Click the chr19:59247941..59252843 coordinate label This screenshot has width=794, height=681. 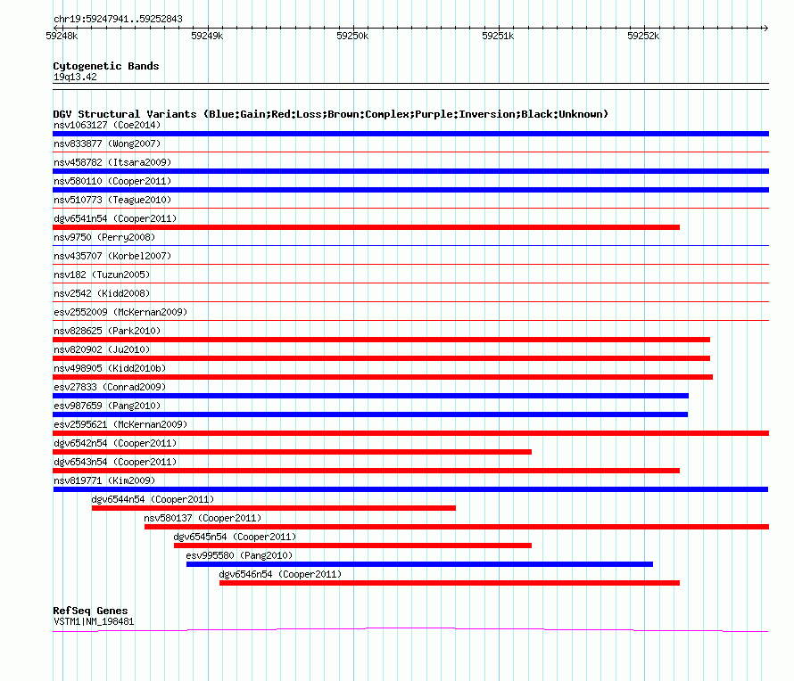tap(118, 20)
